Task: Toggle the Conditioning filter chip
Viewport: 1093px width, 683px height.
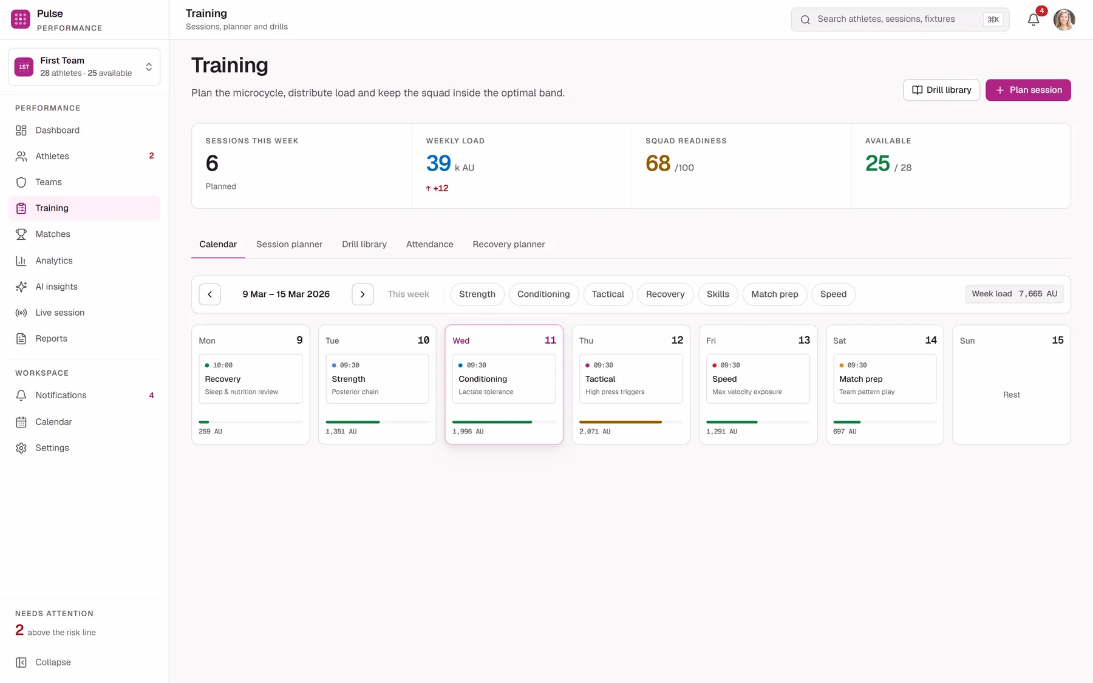Action: coord(543,294)
